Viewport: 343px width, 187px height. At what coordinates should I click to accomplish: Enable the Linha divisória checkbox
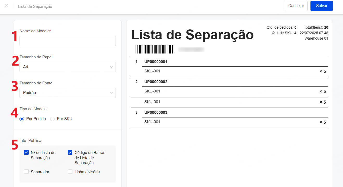click(70, 172)
